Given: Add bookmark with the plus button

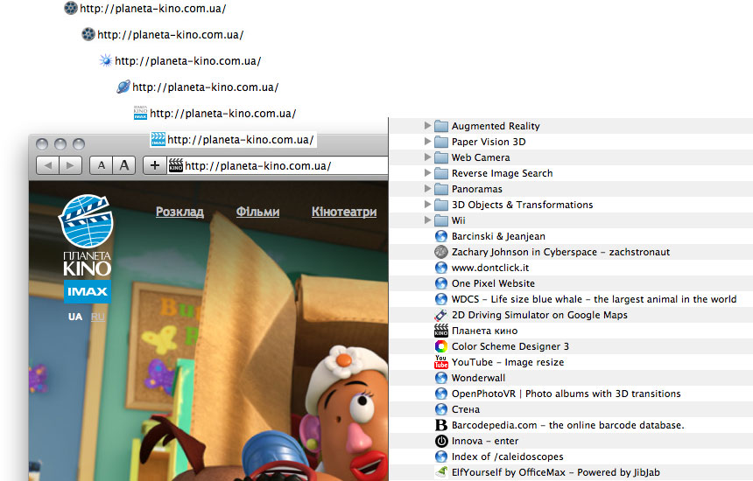Looking at the screenshot, I should click(155, 165).
